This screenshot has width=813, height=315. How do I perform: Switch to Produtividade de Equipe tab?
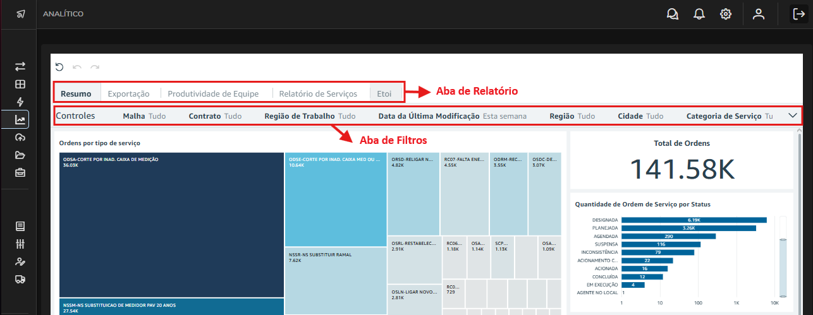coord(213,93)
